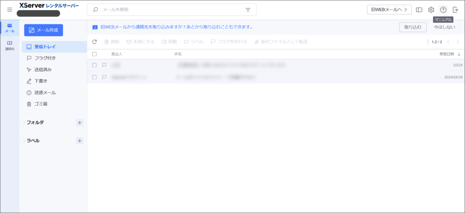Open 受信トレイ folder
Screen dimensions: 465x213
tap(54, 47)
